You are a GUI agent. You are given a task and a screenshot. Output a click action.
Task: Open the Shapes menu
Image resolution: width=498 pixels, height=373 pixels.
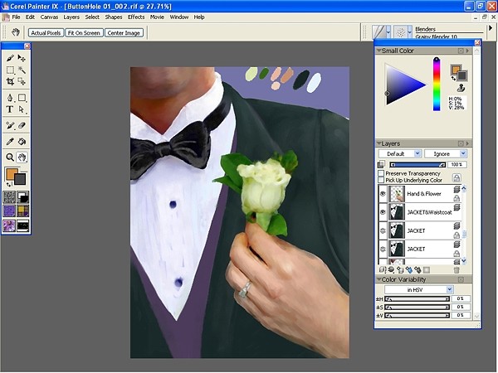point(114,17)
